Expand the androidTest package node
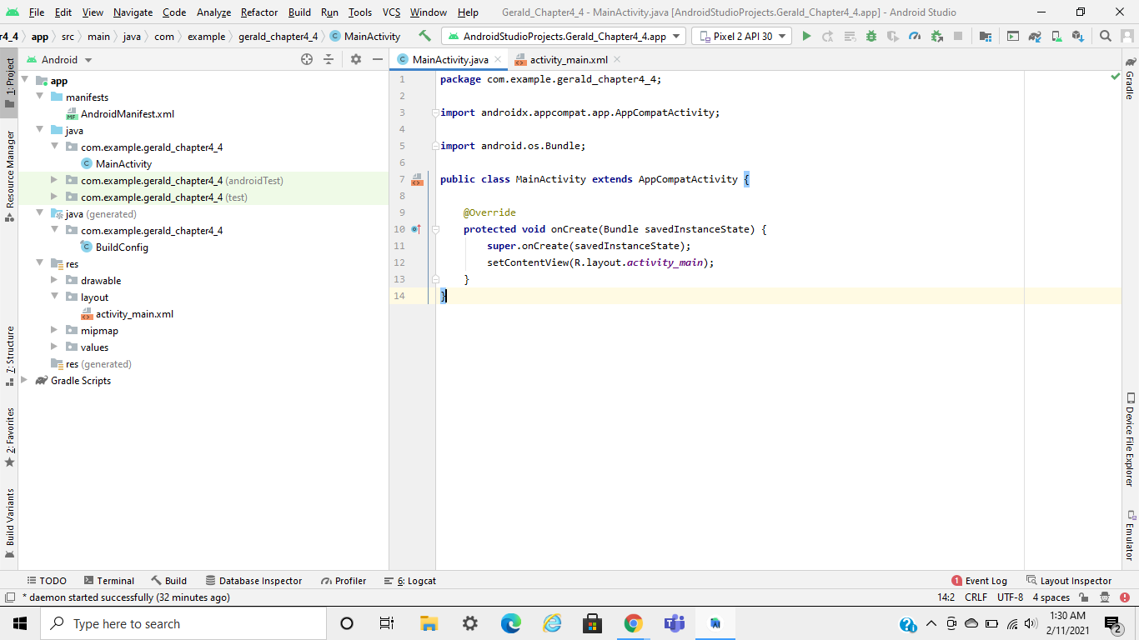This screenshot has height=640, width=1139. [54, 180]
